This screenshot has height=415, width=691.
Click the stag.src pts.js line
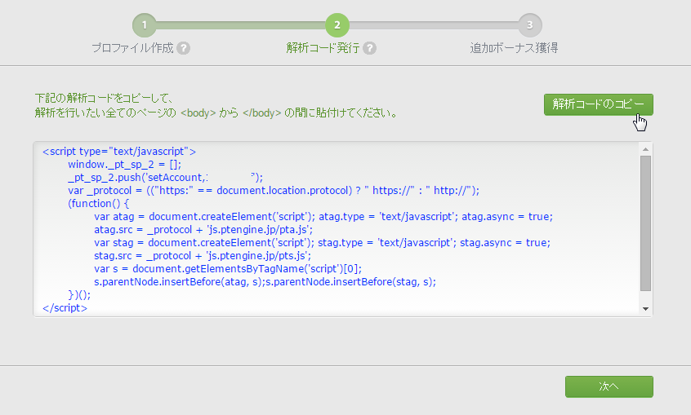point(203,256)
